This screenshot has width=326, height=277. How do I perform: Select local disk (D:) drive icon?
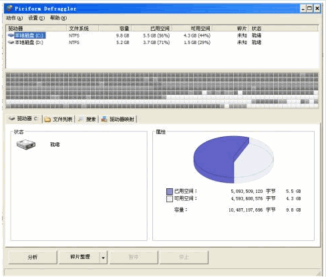(x=11, y=42)
